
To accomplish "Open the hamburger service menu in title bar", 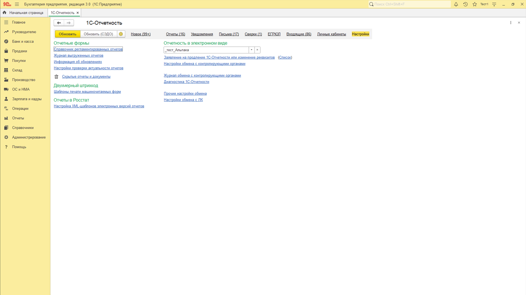I will click(x=17, y=4).
